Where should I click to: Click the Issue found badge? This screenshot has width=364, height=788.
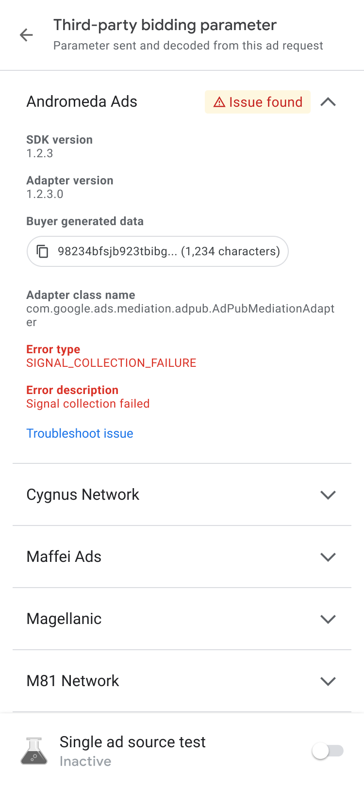click(258, 102)
